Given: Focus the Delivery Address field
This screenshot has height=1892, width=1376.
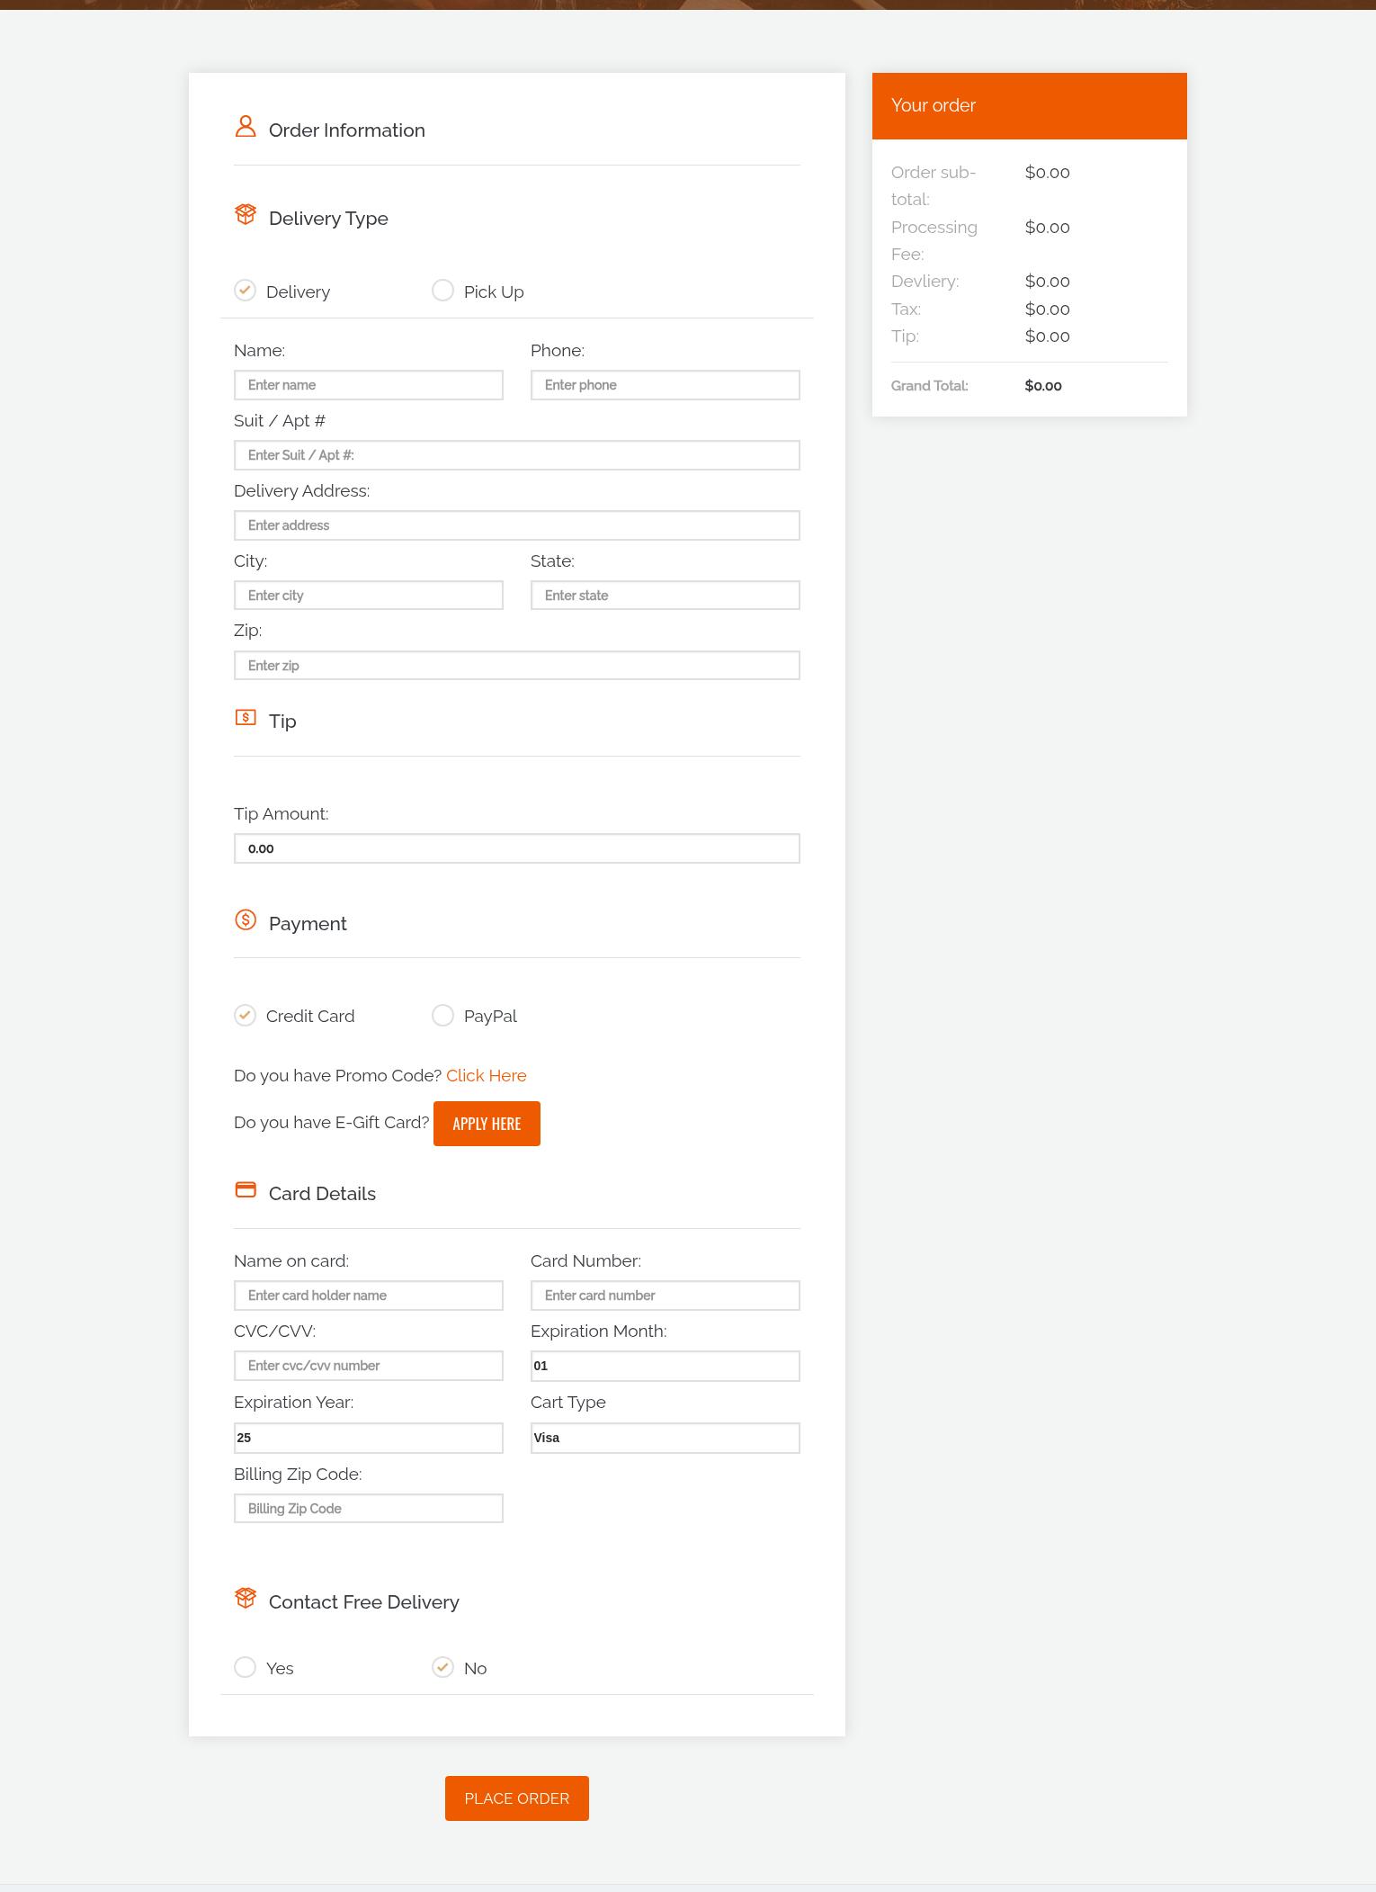Looking at the screenshot, I should [x=517, y=525].
